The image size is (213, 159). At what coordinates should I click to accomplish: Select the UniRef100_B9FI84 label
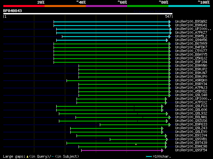(191, 62)
